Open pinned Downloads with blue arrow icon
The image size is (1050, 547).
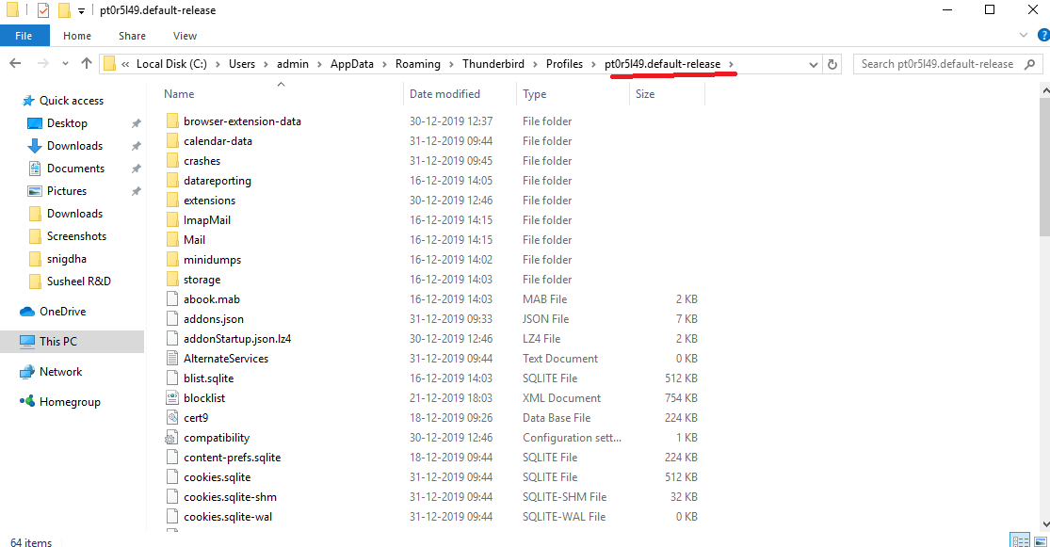click(x=74, y=146)
